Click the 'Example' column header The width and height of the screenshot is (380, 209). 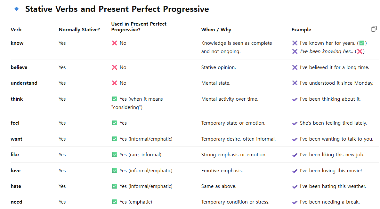tap(301, 30)
